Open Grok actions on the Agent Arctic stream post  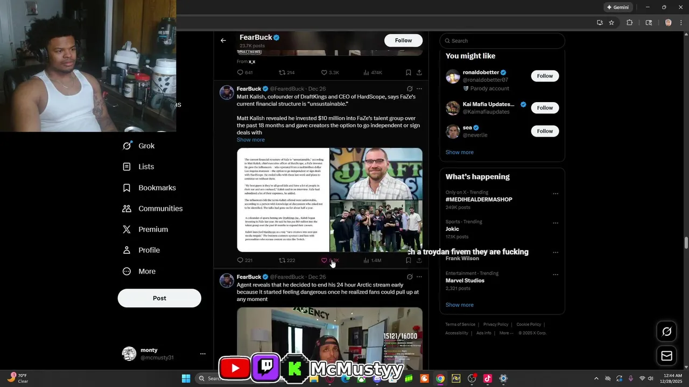[x=410, y=277]
